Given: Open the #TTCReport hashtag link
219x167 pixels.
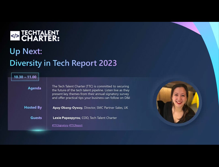Looking at the screenshot, I should (76, 125).
